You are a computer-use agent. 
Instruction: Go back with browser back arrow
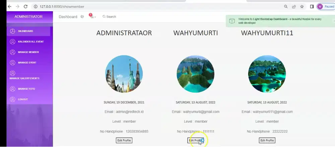9,7
